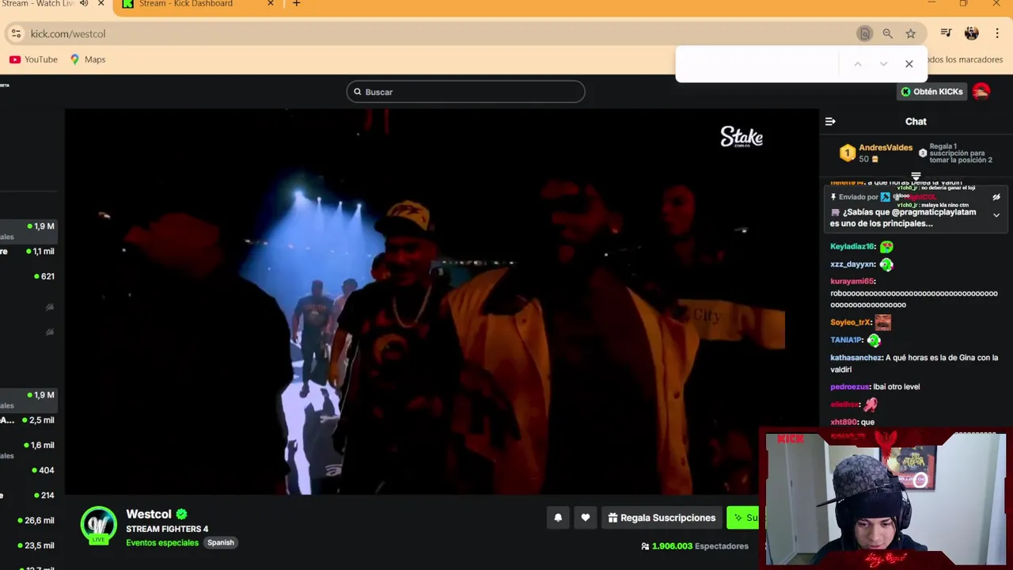
Task: Expand the leaderboard drag handle
Action: [916, 177]
